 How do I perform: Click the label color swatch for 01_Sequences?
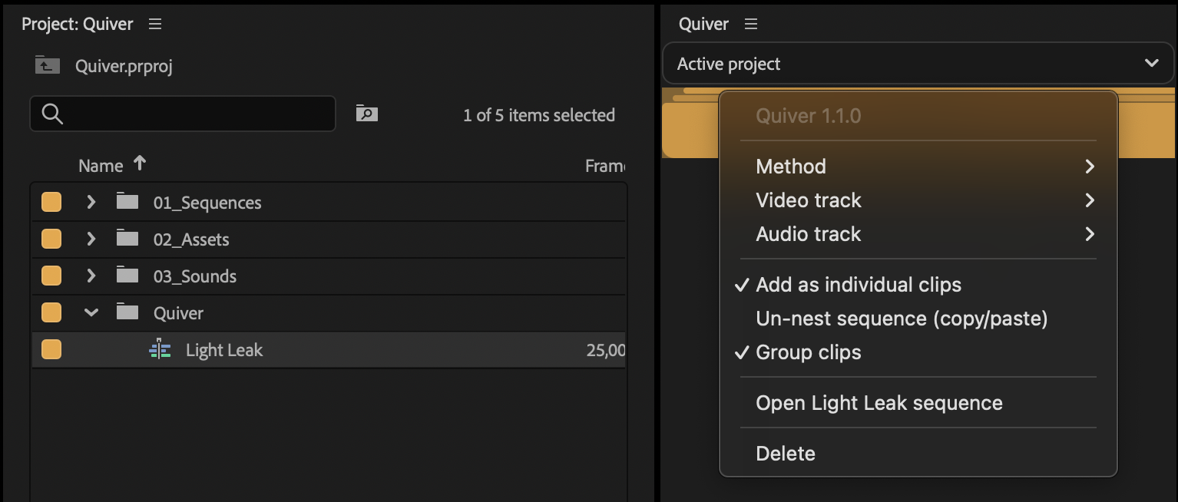pyautogui.click(x=51, y=203)
